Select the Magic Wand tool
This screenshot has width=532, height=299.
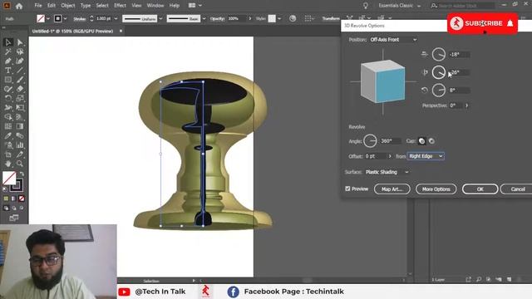(8, 51)
